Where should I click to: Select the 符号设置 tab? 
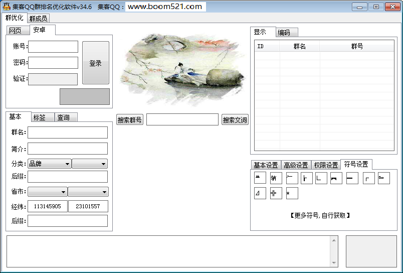pos(356,164)
